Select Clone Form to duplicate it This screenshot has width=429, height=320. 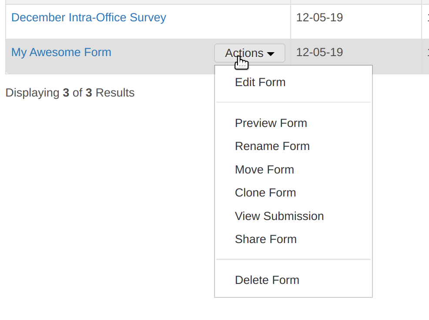tap(265, 193)
